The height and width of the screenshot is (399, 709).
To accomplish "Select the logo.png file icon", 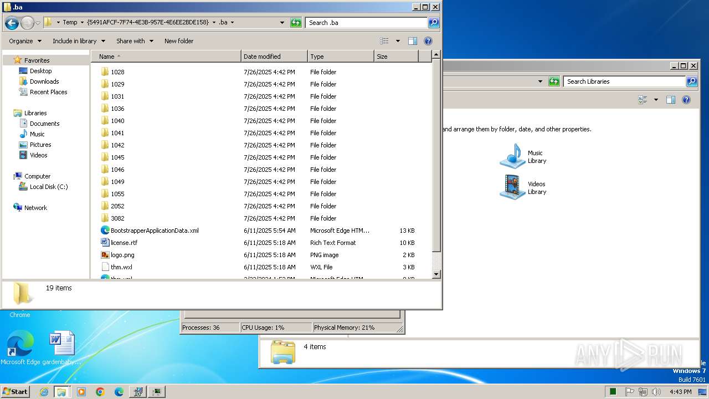I will tap(105, 255).
